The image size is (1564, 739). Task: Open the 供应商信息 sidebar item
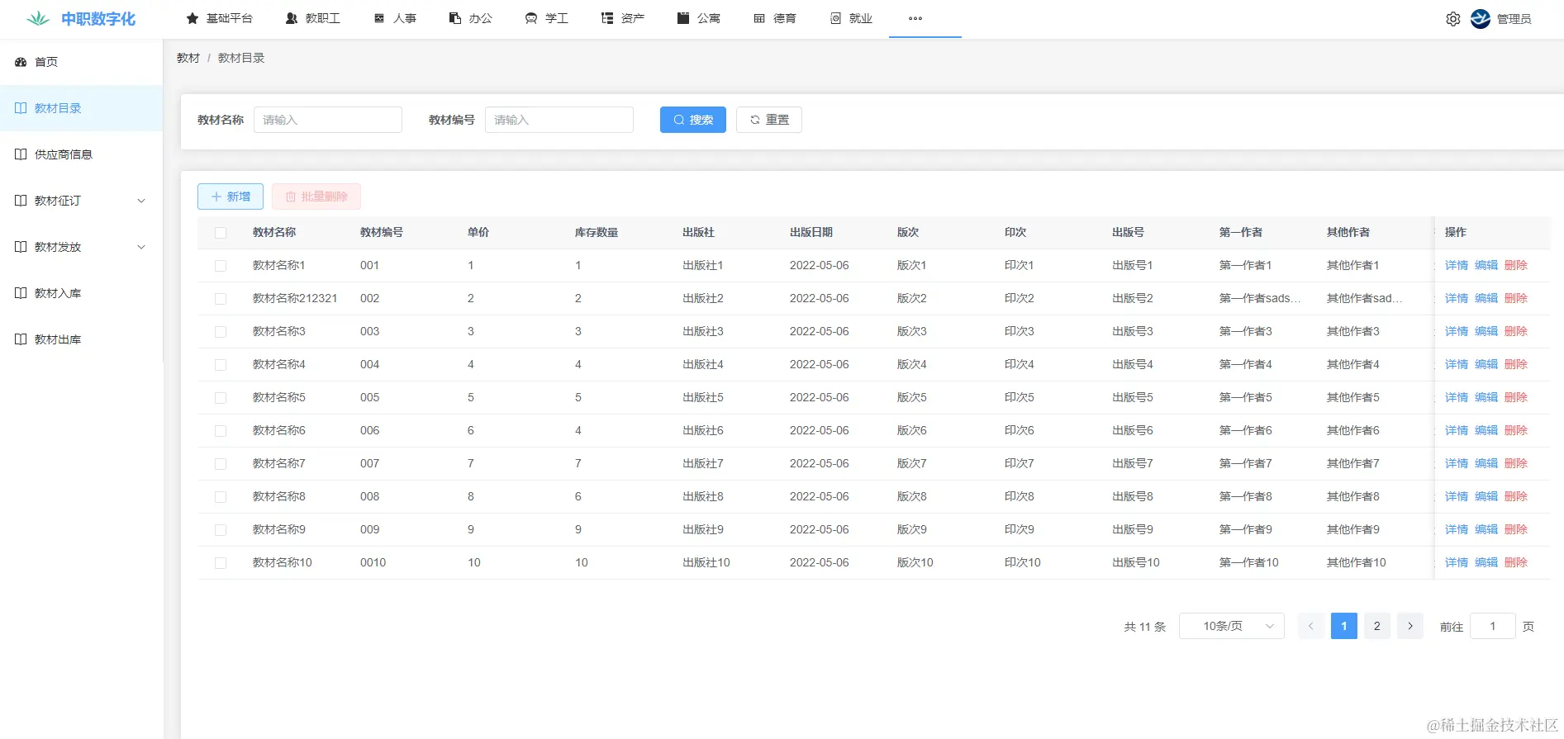tap(81, 154)
